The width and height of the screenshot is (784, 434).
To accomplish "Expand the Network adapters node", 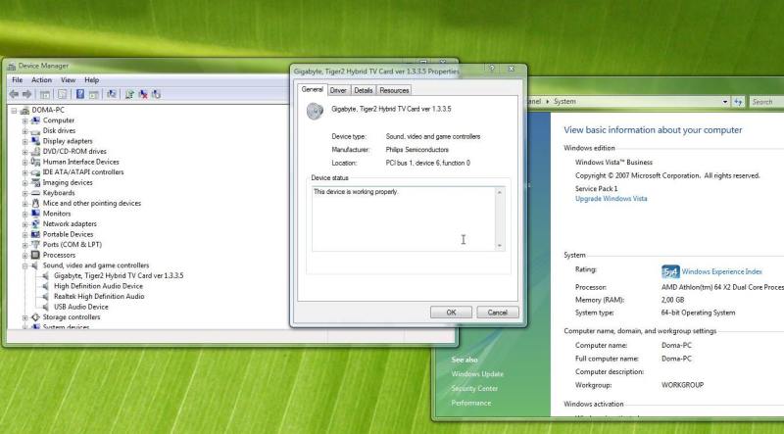I will (x=24, y=223).
